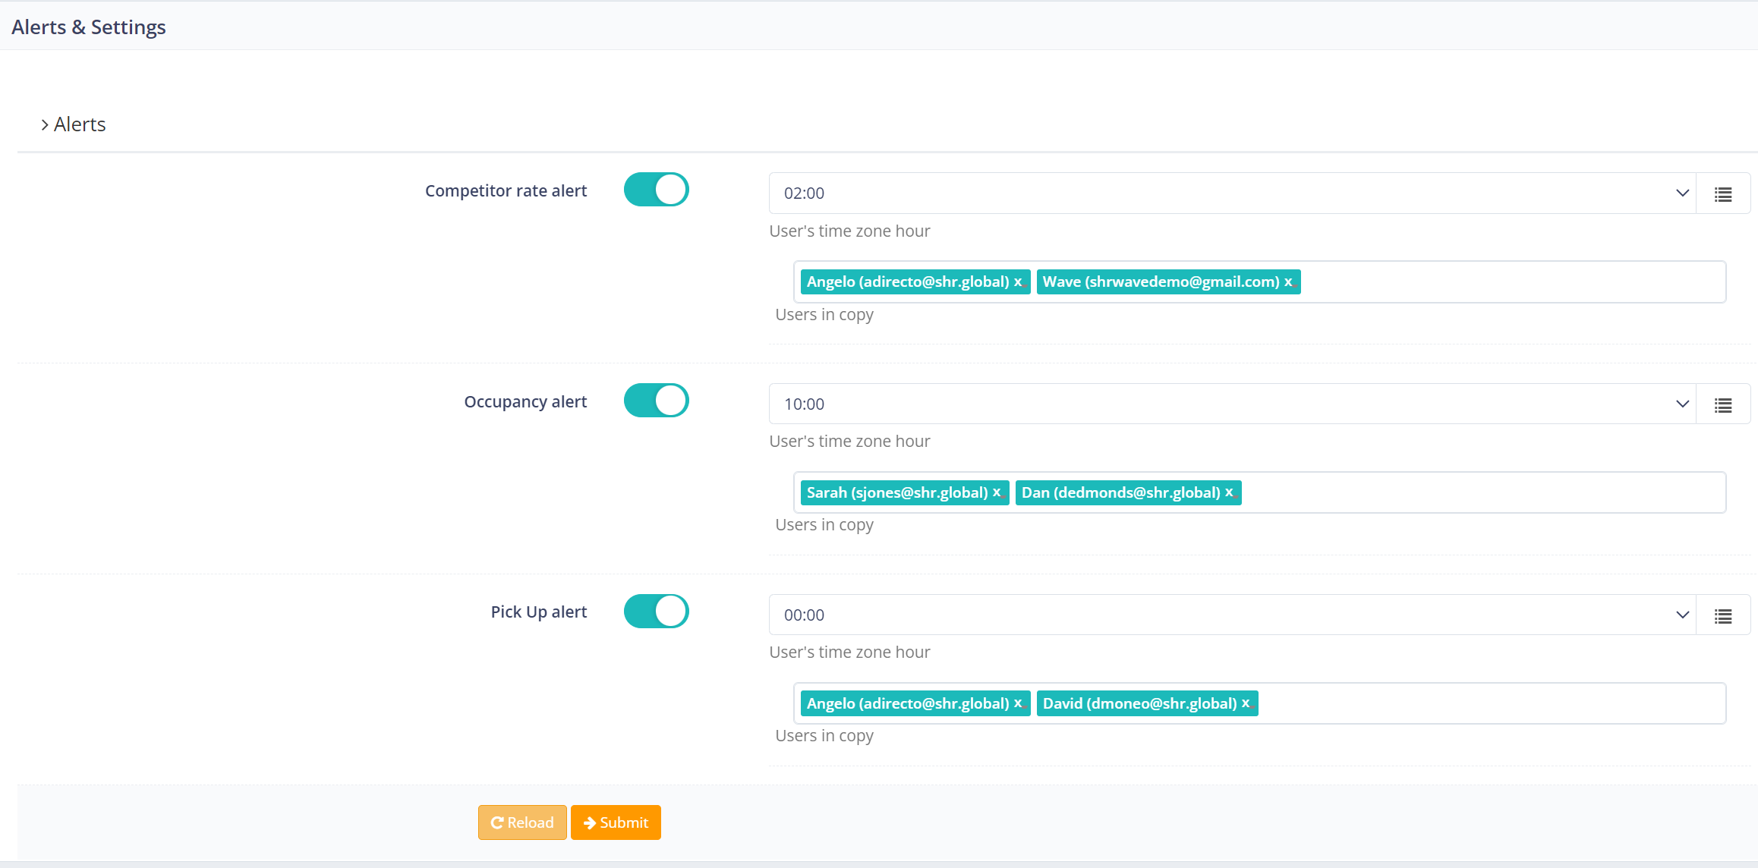The height and width of the screenshot is (868, 1758).
Task: Disable the Occupancy alert switch
Action: (x=657, y=401)
